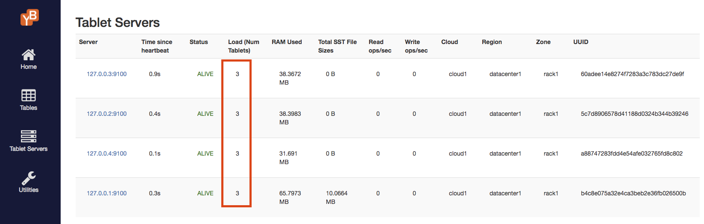Click Load (Num Tablets) column header
Image resolution: width=704 pixels, height=224 pixels.
tap(243, 46)
